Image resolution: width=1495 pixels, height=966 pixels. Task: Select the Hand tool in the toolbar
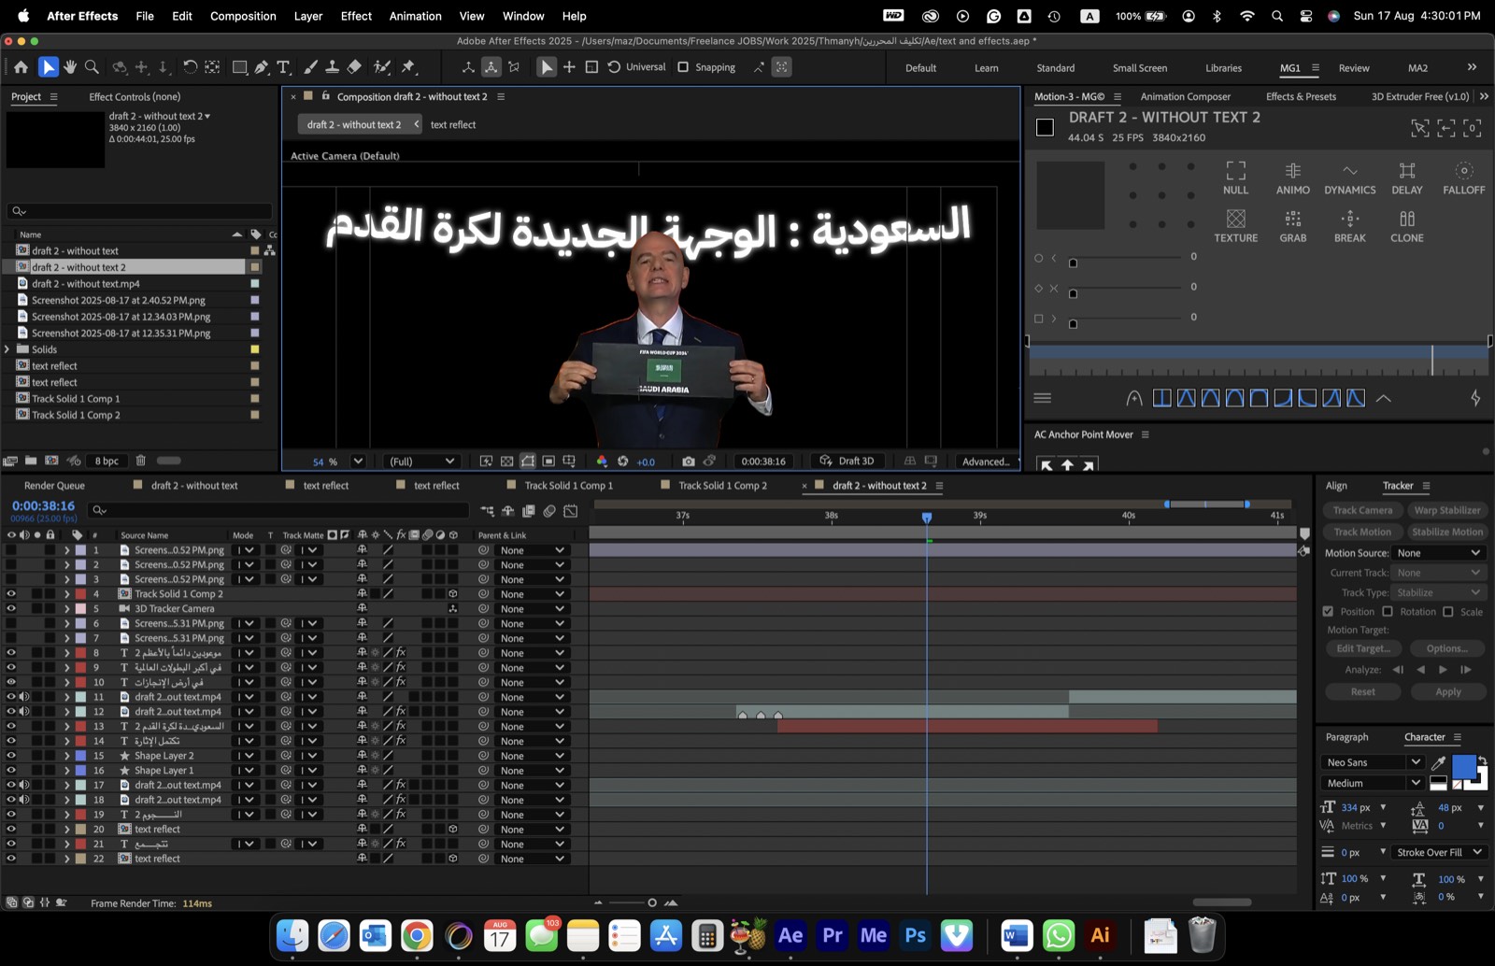(70, 67)
